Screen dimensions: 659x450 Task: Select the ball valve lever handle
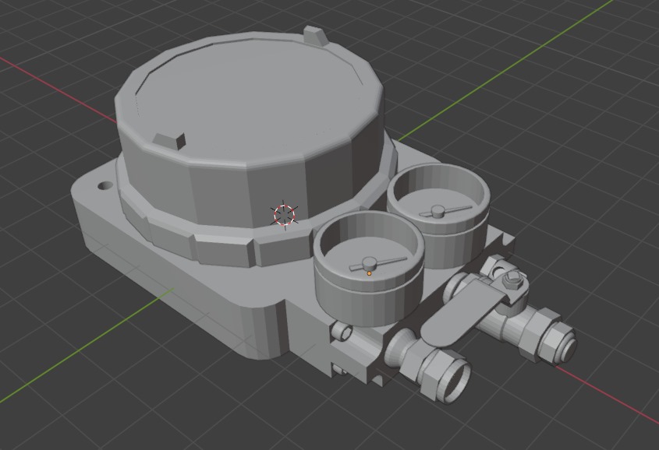(468, 304)
